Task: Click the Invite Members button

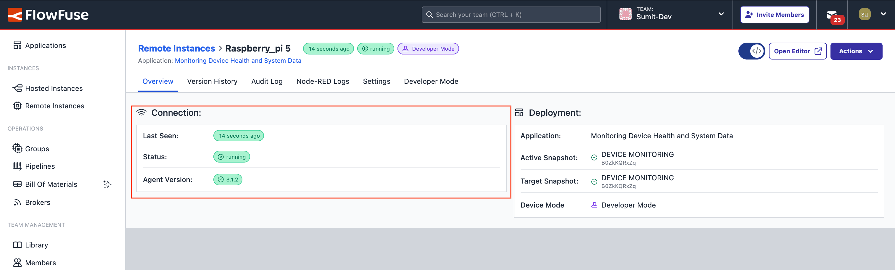Action: click(775, 15)
